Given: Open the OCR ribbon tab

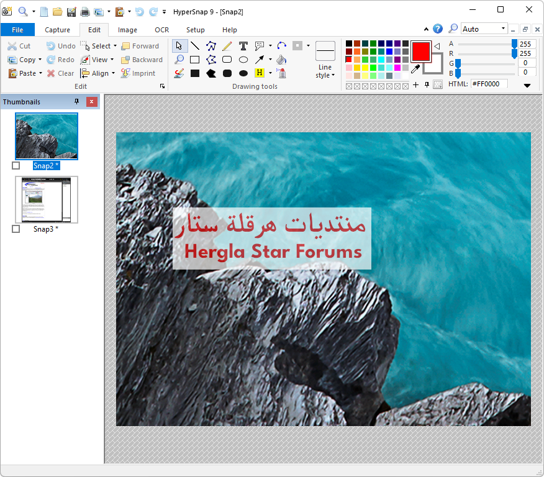Looking at the screenshot, I should pyautogui.click(x=161, y=29).
